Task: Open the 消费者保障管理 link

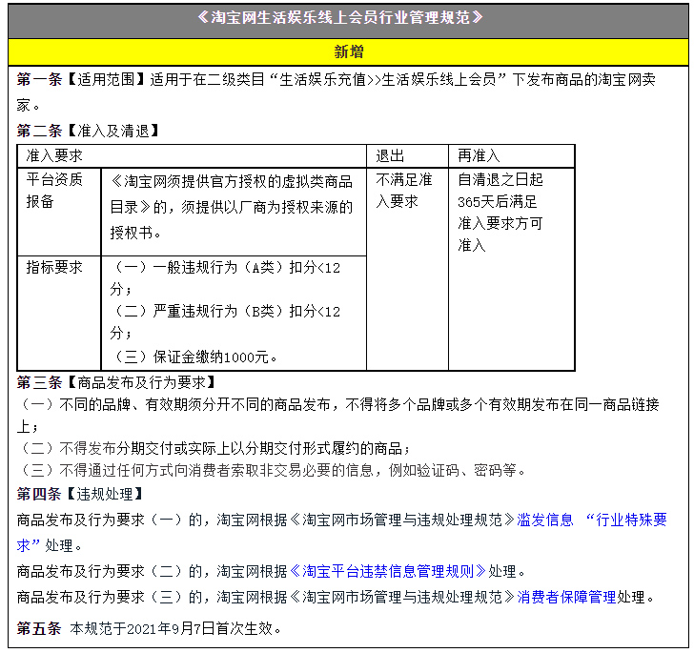Action: (x=566, y=597)
